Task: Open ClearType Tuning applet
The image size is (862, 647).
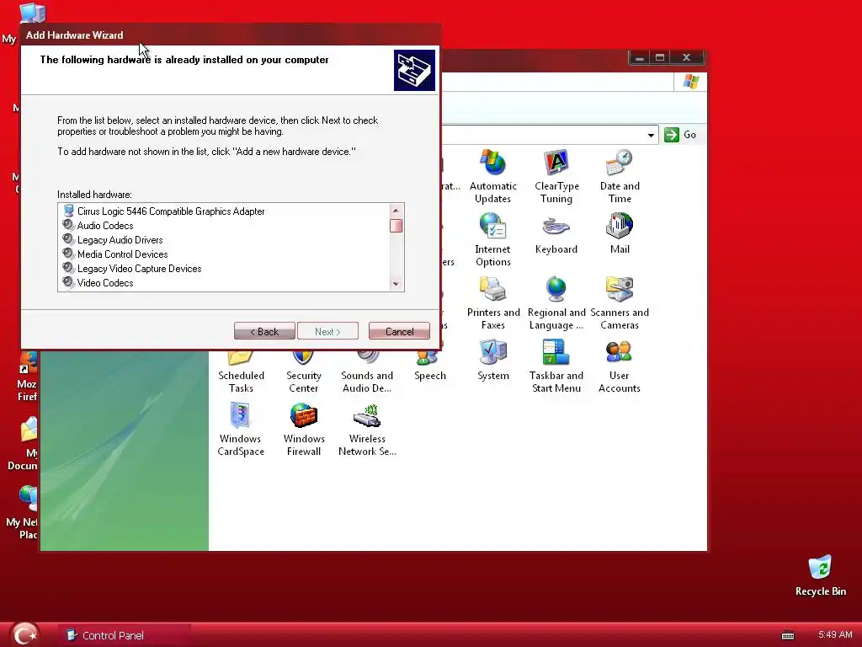Action: [x=556, y=176]
